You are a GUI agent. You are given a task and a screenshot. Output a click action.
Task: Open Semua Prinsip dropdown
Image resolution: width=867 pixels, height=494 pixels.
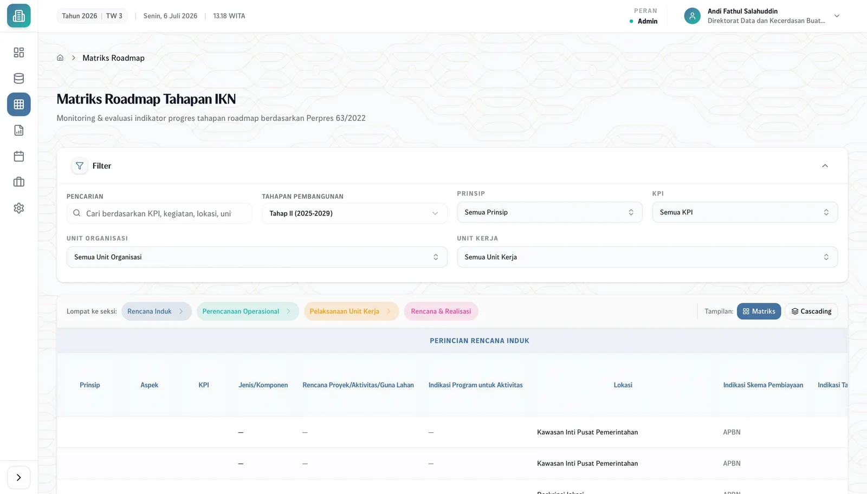(549, 212)
